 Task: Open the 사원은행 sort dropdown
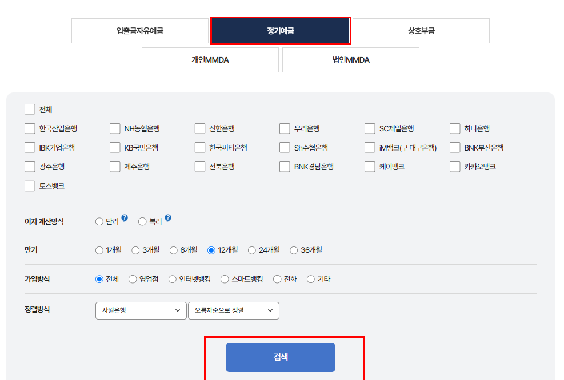click(140, 310)
